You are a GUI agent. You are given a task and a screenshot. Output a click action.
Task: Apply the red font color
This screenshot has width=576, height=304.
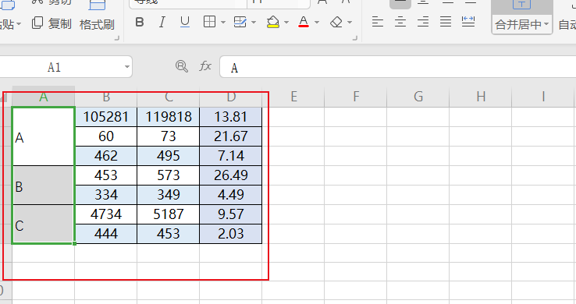point(304,22)
